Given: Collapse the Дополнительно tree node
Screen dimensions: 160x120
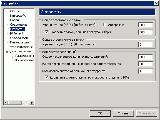Looking at the screenshot, I should [x=7, y=51].
